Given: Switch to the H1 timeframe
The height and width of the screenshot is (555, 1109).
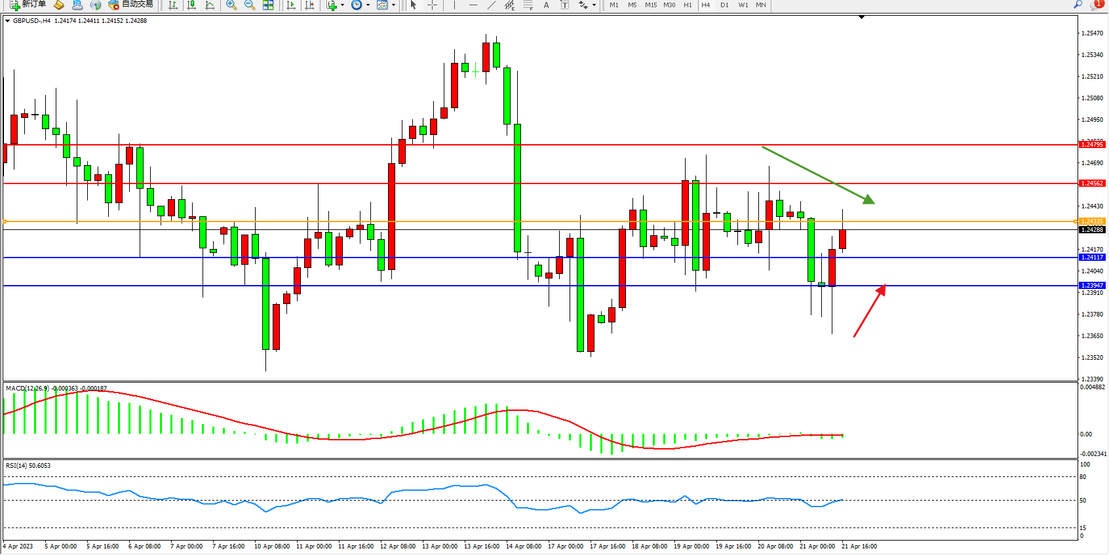Looking at the screenshot, I should point(688,5).
